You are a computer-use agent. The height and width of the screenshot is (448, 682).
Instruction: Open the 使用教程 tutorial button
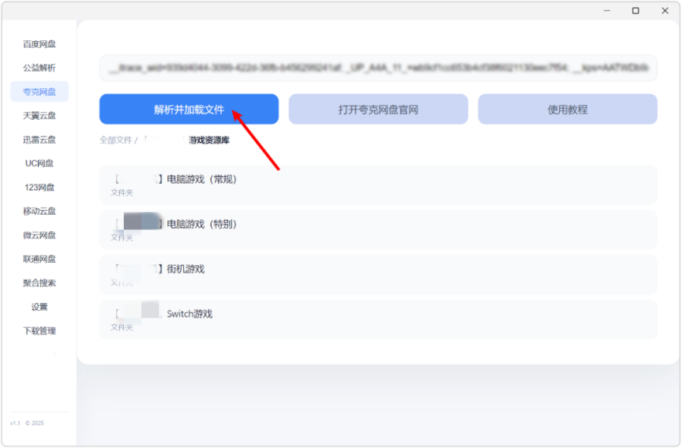tap(568, 110)
